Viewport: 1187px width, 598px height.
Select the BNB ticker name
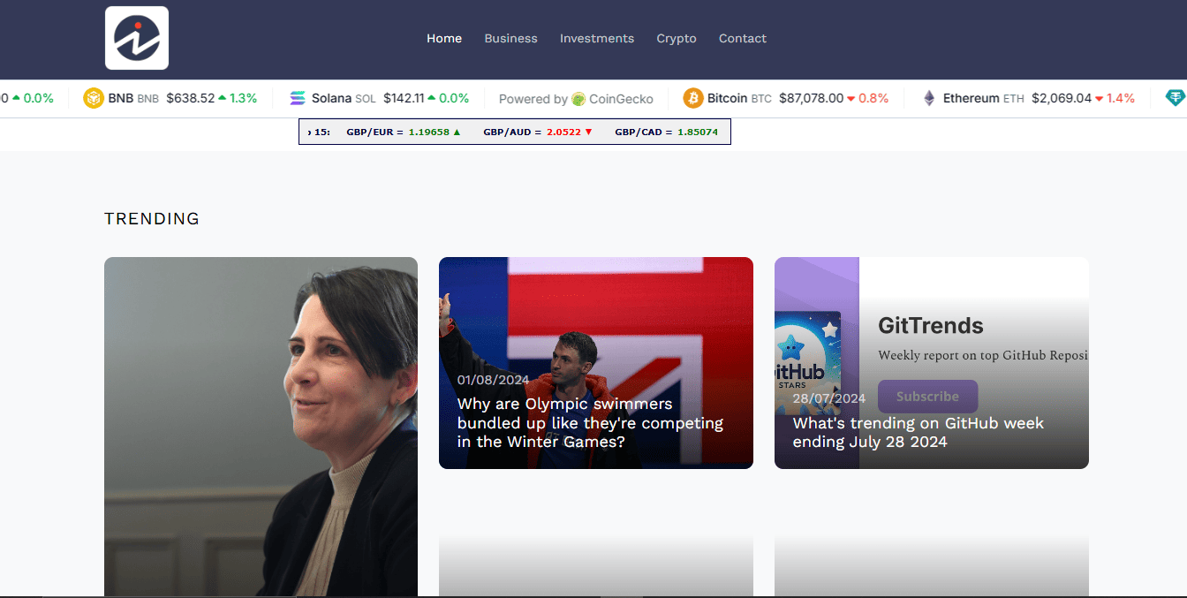[120, 98]
